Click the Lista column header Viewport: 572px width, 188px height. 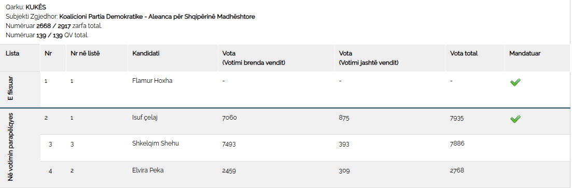(12, 53)
